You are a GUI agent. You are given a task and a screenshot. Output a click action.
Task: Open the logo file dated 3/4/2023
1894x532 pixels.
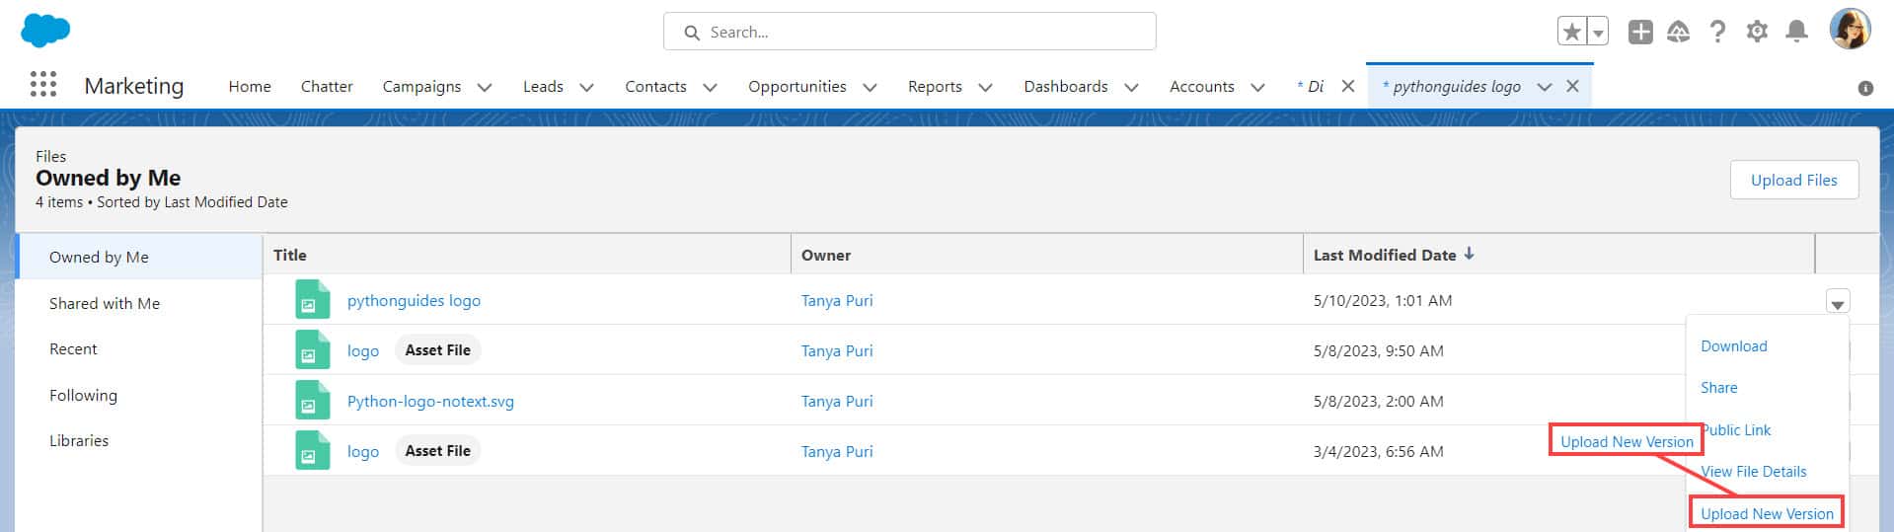click(363, 451)
